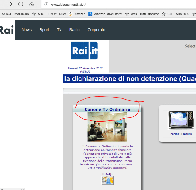
Task: Open the Amazon Drive Photos bookmark
Action: (108, 14)
